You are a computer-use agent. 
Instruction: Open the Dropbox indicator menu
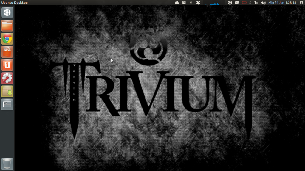198,3
